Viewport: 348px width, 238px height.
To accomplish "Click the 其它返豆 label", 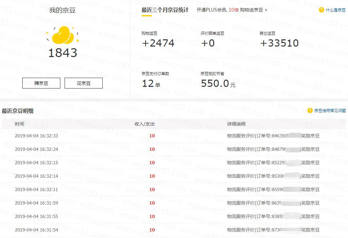I will 267,33.
